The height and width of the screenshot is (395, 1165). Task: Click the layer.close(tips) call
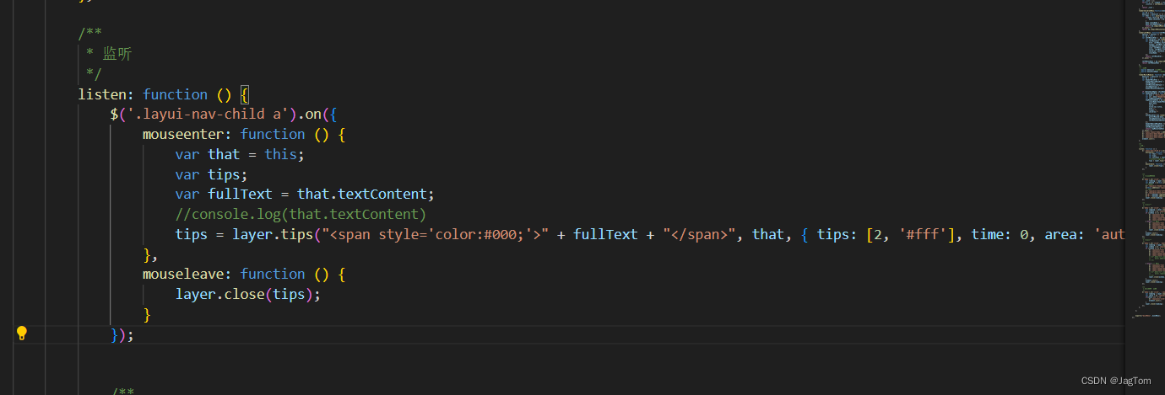click(x=248, y=294)
